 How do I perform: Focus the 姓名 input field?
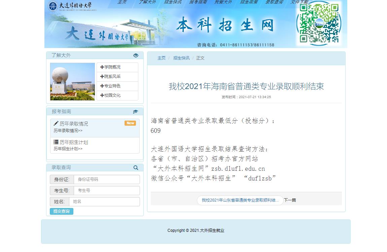(x=104, y=202)
